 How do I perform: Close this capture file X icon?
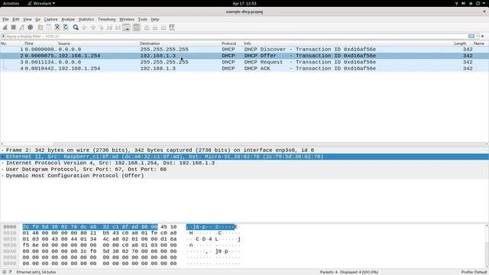pyautogui.click(x=57, y=27)
